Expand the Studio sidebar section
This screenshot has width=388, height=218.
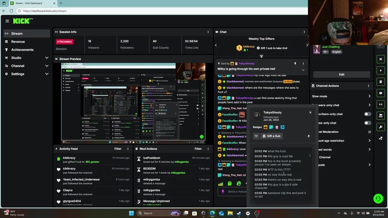[x=47, y=58]
